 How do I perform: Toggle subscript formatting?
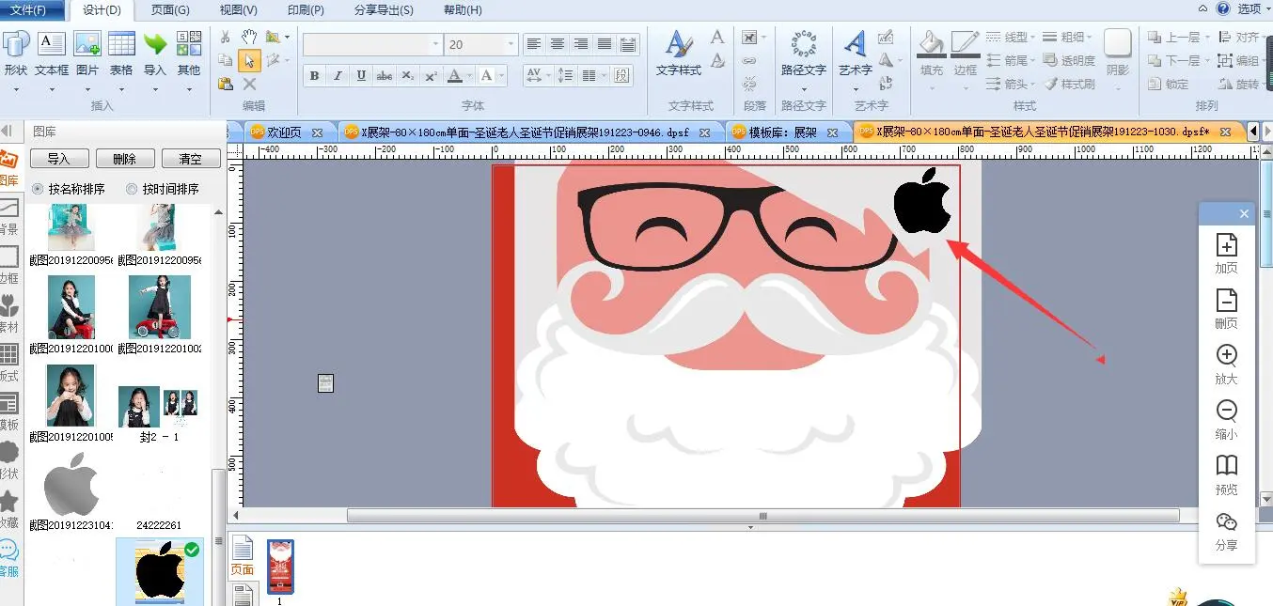point(407,76)
